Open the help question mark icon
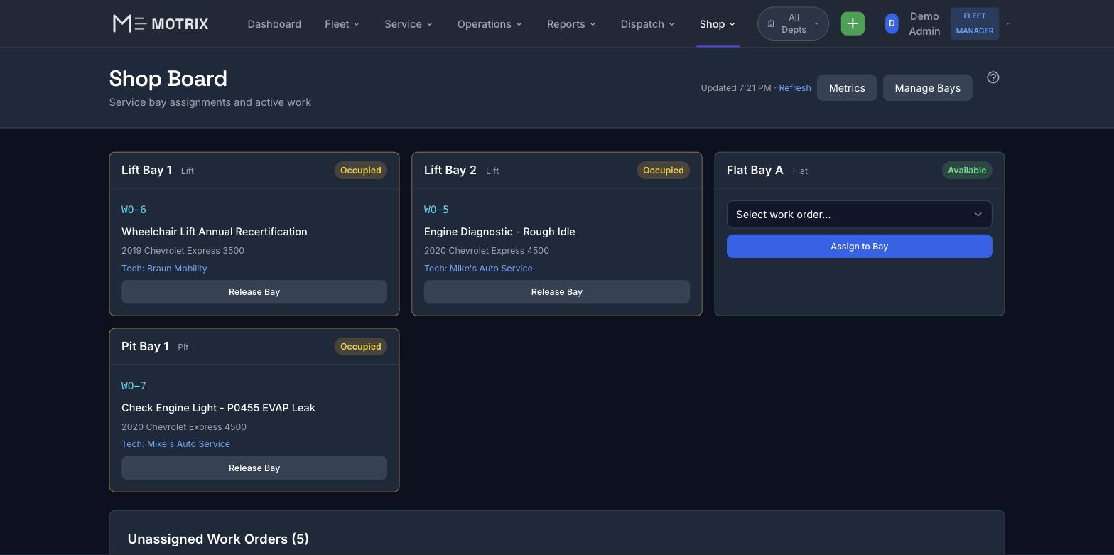The width and height of the screenshot is (1114, 555). pyautogui.click(x=993, y=77)
